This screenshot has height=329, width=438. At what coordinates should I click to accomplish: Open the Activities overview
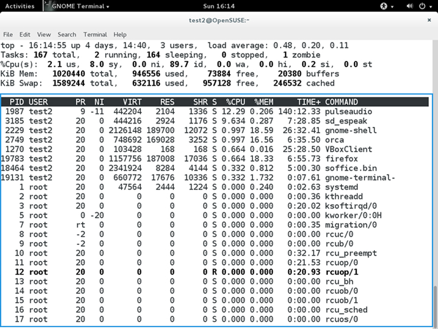point(20,6)
